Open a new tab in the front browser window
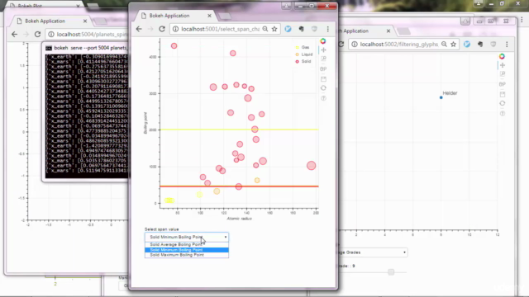 (225, 16)
